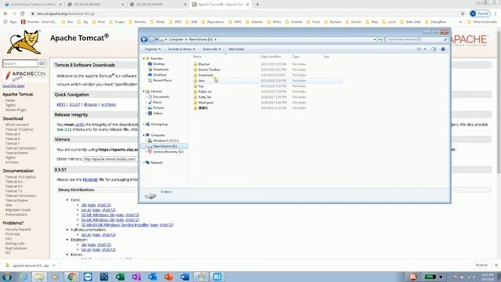
Task: Click New folder in Explorer toolbar
Action: tap(236, 49)
